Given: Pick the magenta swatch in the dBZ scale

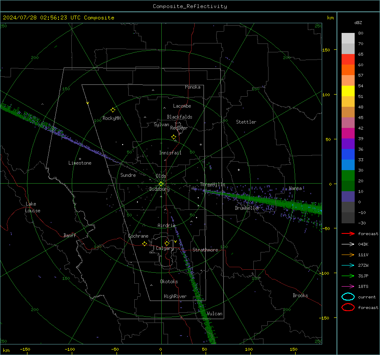Looking at the screenshot, I should click(x=348, y=133).
